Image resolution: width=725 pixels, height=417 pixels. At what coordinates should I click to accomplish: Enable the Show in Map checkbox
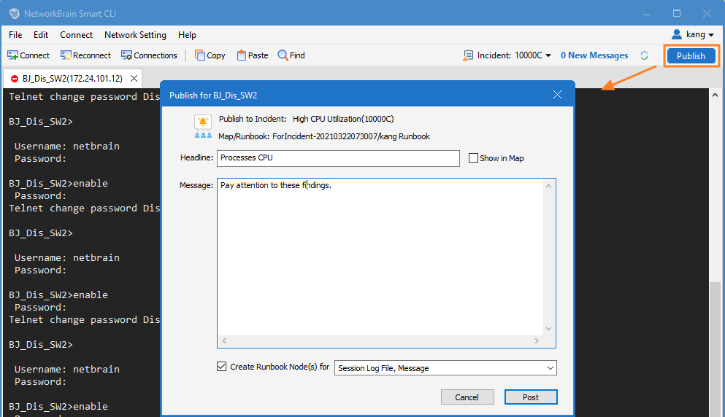473,158
